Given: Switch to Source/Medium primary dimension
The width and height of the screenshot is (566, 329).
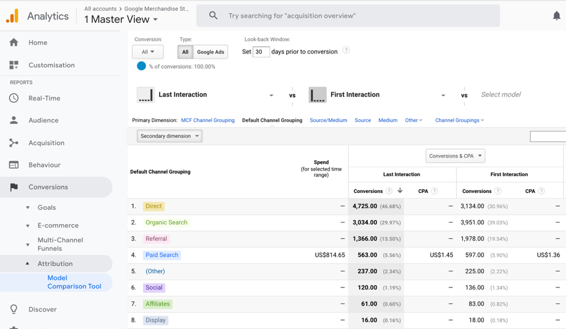Looking at the screenshot, I should (x=328, y=120).
